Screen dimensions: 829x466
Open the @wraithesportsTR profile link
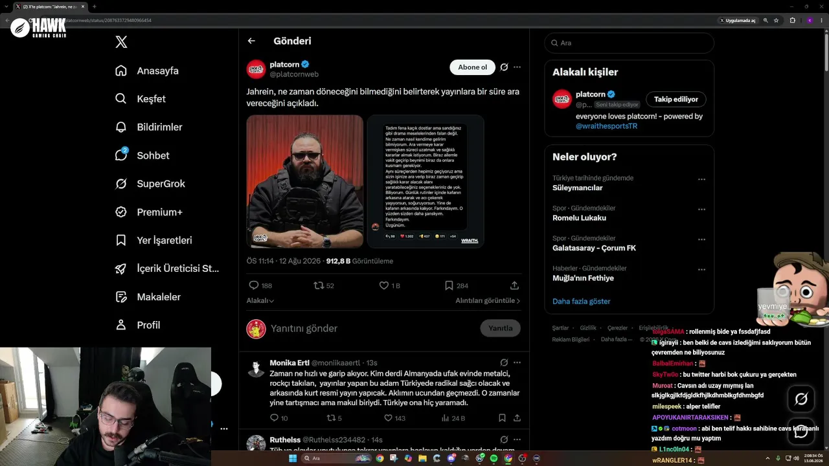pyautogui.click(x=607, y=126)
